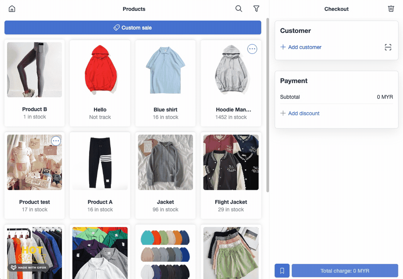Save order with the bookmark button

(282, 271)
